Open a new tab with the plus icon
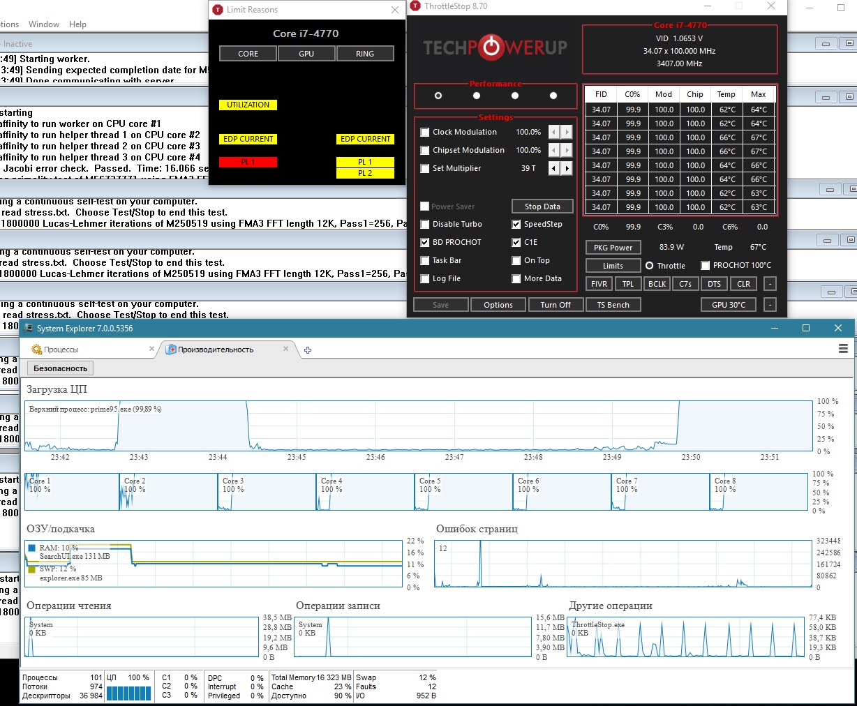The image size is (857, 706). pyautogui.click(x=308, y=350)
